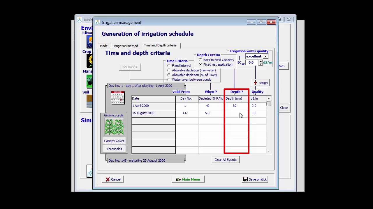
Task: Click Management icon in Main window
Action: [89, 82]
